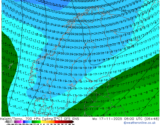Image resolution: width=161 pixels, height=125 pixels.
Task: Click the '54' value at the legend's right end
Action: [73, 124]
